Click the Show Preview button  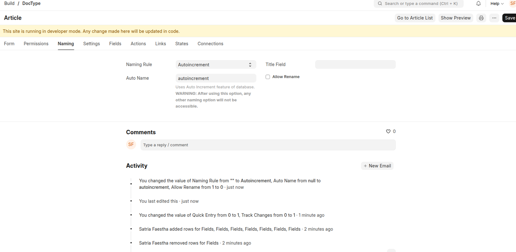[455, 18]
